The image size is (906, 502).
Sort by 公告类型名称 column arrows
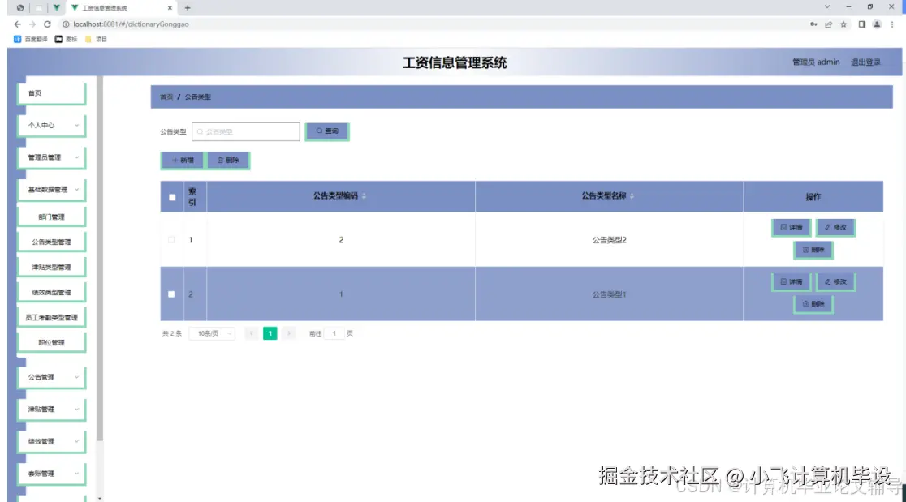pyautogui.click(x=632, y=196)
